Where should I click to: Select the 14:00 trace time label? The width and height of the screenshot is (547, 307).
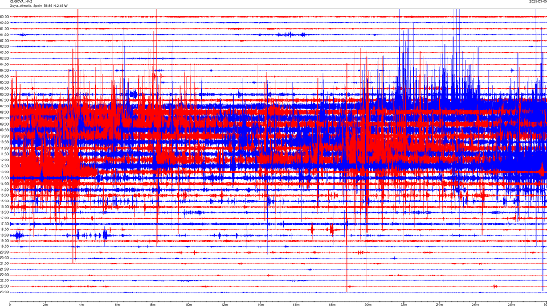(5, 184)
